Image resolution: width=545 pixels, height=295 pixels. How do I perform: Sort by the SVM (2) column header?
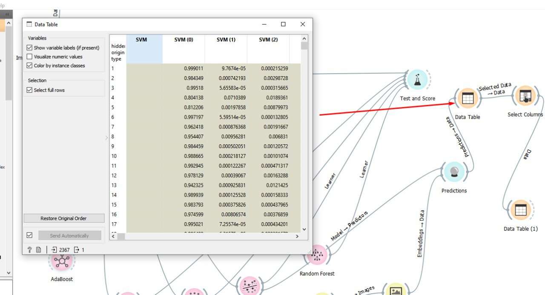(x=269, y=49)
